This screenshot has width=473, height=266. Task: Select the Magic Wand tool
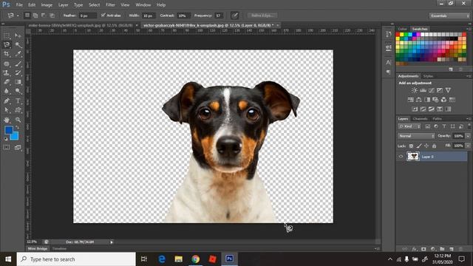(x=18, y=44)
